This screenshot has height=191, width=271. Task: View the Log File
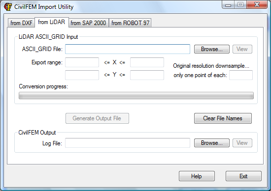[x=242, y=143]
